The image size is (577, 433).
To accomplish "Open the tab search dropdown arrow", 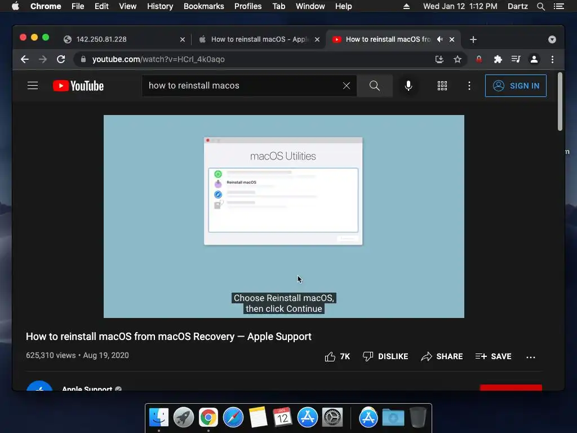I will 552,39.
